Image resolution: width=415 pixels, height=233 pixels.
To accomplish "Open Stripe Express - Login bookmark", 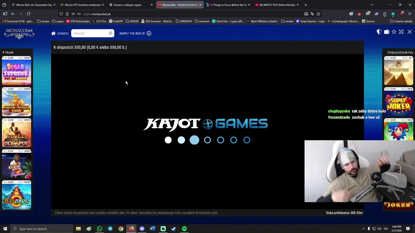I will [x=310, y=21].
